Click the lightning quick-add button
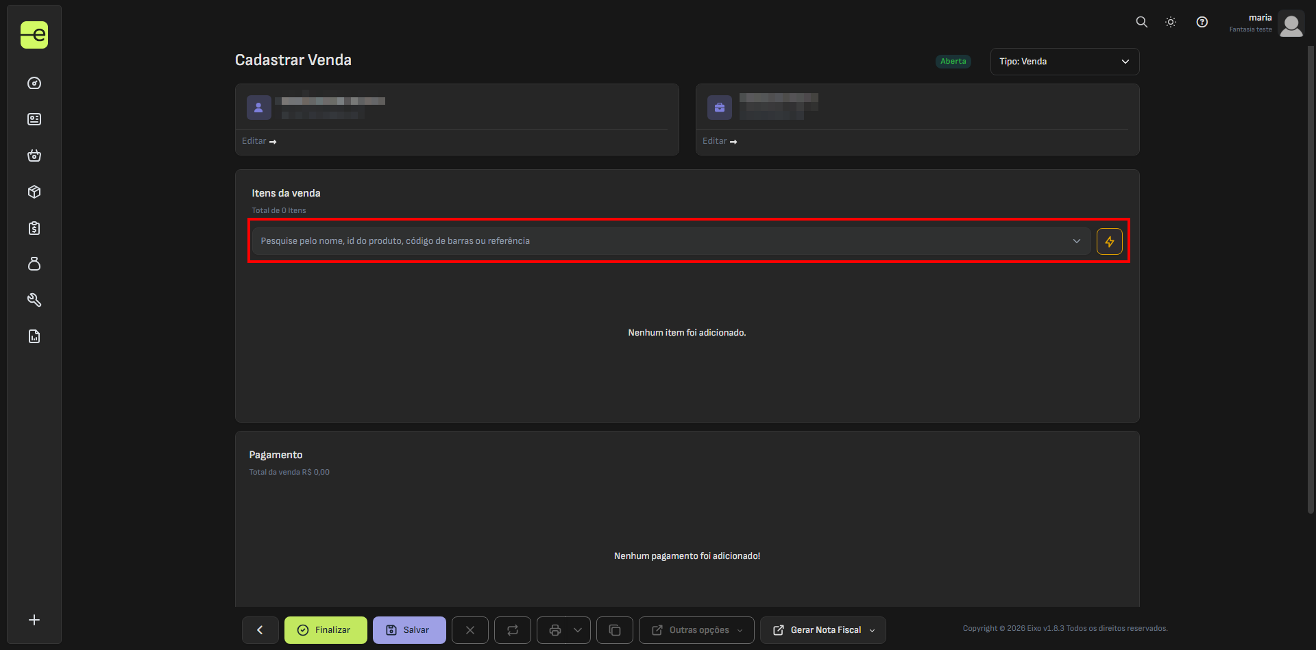 pyautogui.click(x=1109, y=241)
